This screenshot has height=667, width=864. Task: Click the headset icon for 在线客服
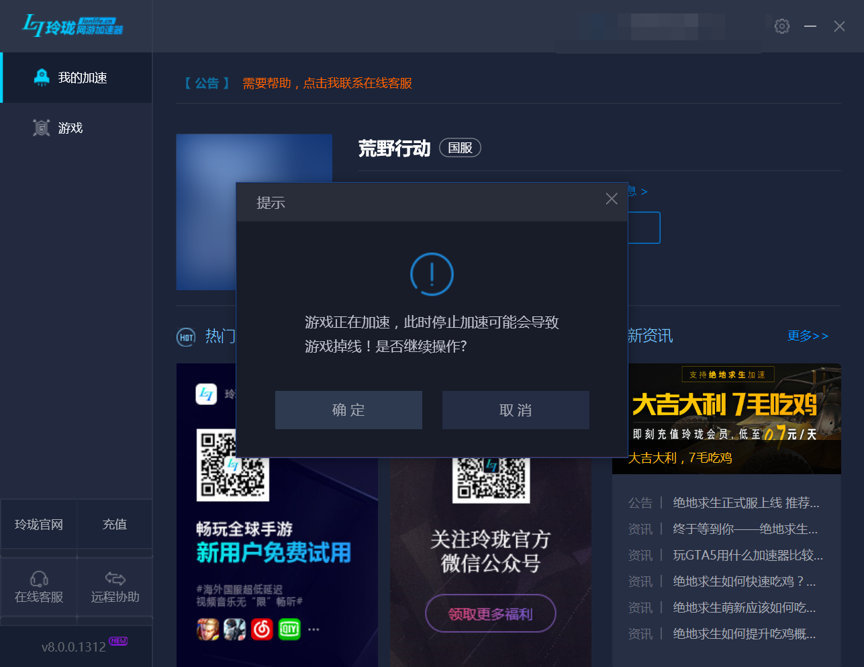click(39, 578)
